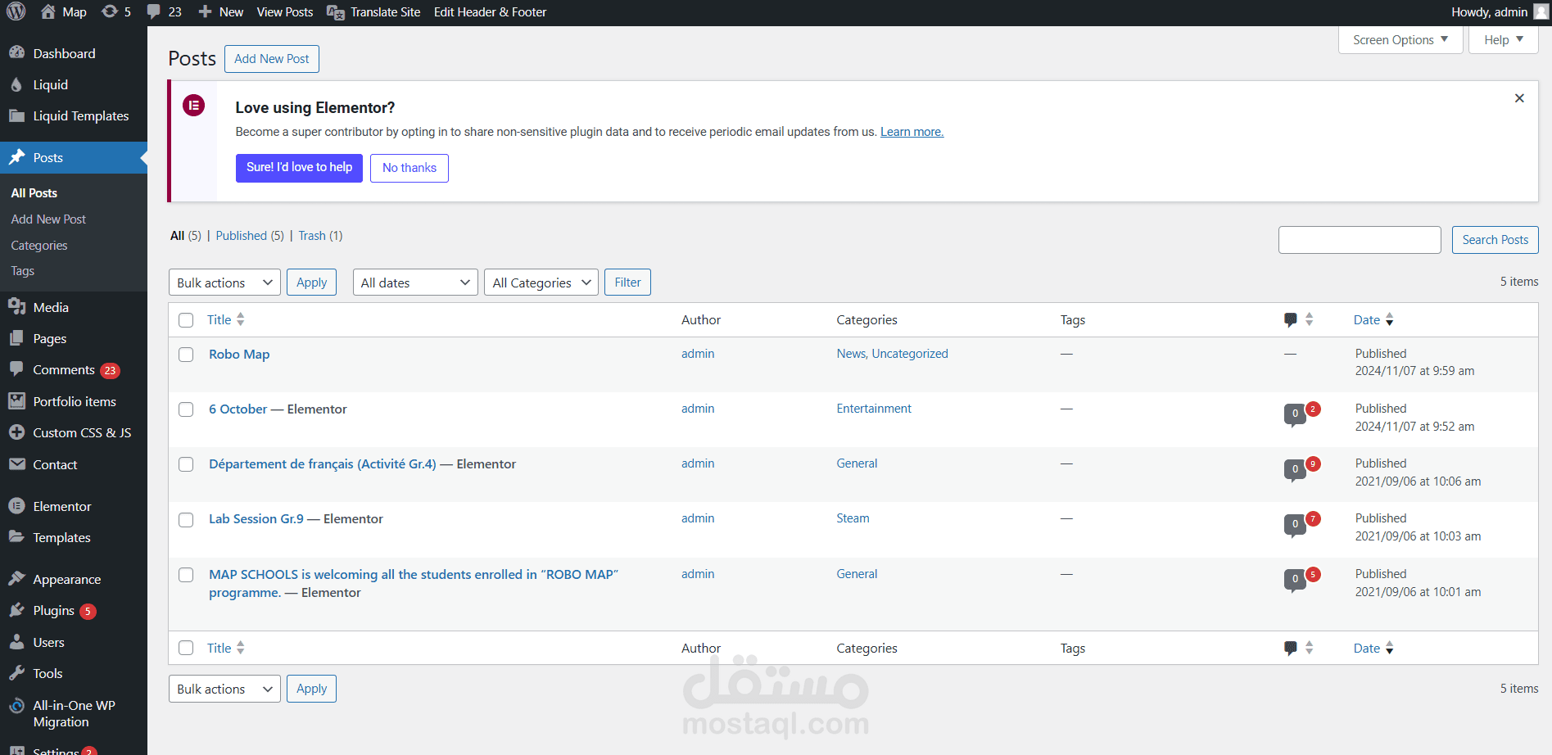Dismiss the Elementor notice with the X
This screenshot has height=755, width=1552.
1519,98
